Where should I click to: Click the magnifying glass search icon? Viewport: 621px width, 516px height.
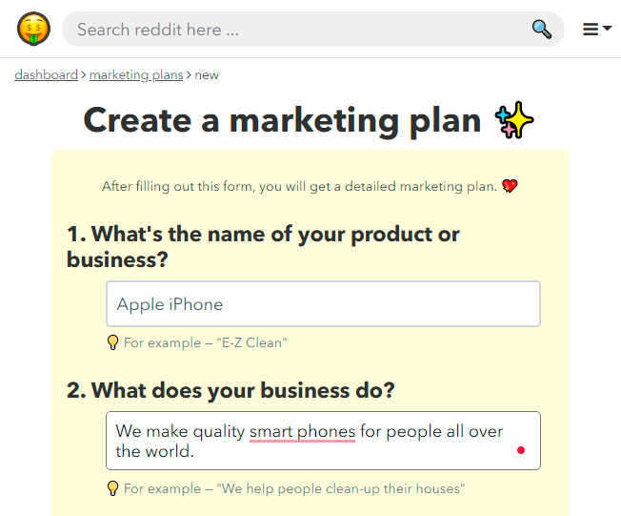[541, 30]
